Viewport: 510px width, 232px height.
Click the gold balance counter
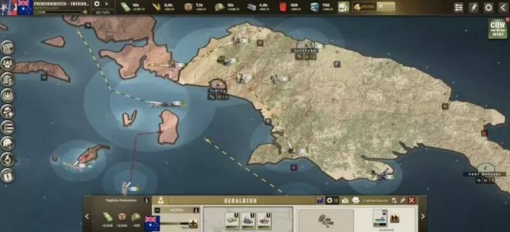pos(365,7)
